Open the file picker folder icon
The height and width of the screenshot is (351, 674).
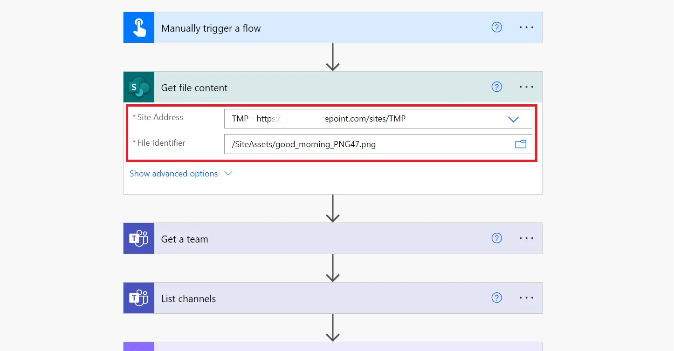520,144
